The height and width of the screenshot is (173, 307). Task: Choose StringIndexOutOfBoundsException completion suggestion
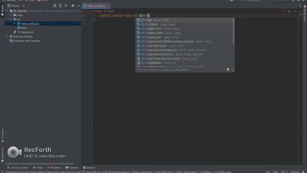coord(184,42)
